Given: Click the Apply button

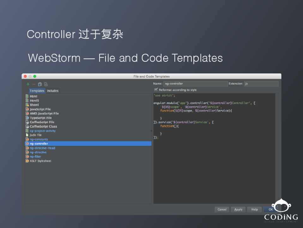Looking at the screenshot, I should pos(238,209).
